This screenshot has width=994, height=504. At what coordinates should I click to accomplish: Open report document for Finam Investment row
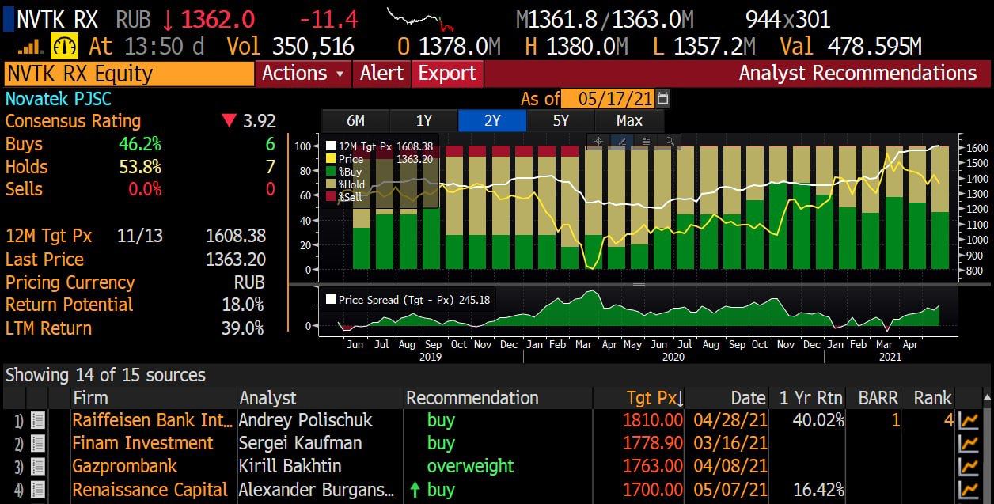37,443
